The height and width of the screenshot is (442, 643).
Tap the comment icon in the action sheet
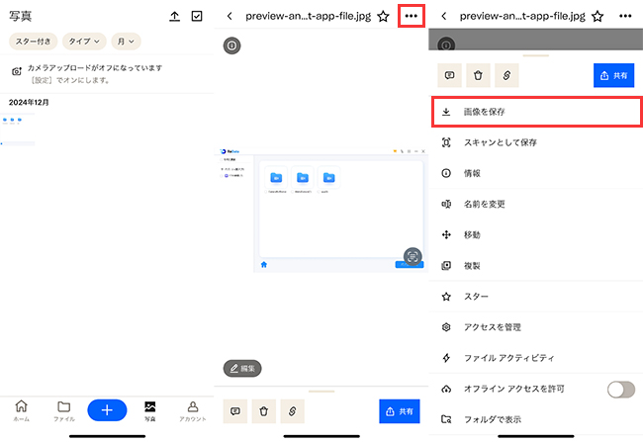(x=449, y=75)
